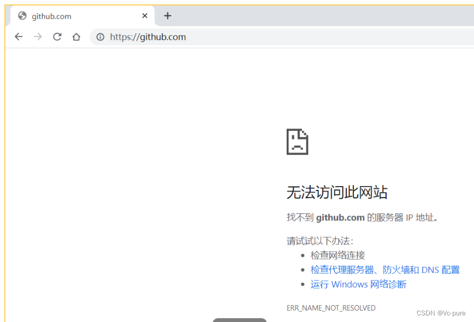Click the sad page error icon
The height and width of the screenshot is (322, 474).
pos(297,142)
